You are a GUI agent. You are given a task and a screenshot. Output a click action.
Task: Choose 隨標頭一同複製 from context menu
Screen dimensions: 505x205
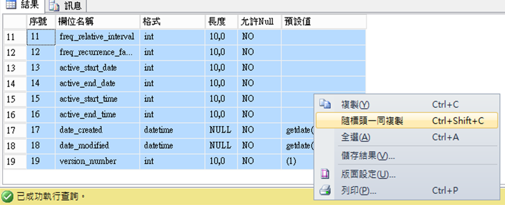coord(372,121)
